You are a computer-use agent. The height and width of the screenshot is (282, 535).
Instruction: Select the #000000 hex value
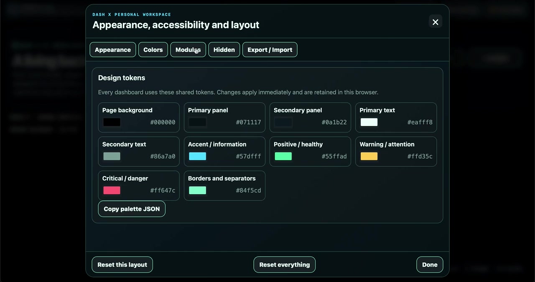[x=163, y=122]
